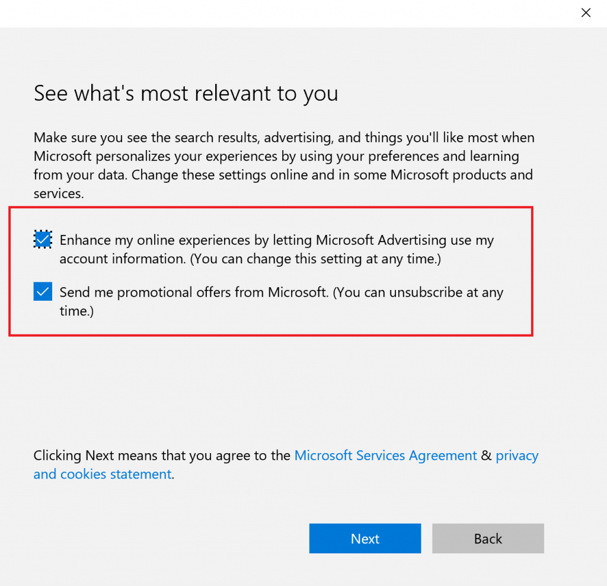Click the Next button to agree

[365, 538]
